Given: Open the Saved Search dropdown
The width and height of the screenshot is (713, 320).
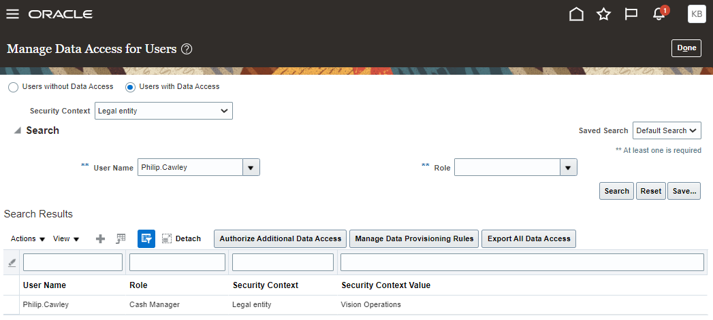Looking at the screenshot, I should click(x=666, y=130).
